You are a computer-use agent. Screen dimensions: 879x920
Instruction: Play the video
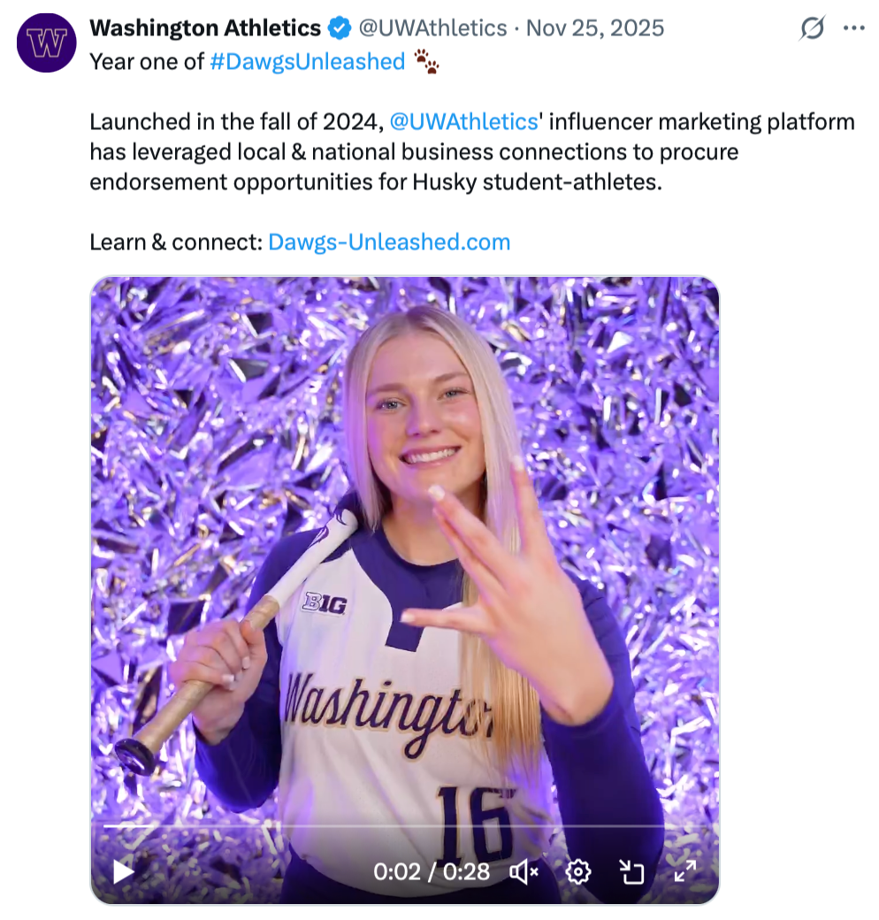pyautogui.click(x=124, y=872)
